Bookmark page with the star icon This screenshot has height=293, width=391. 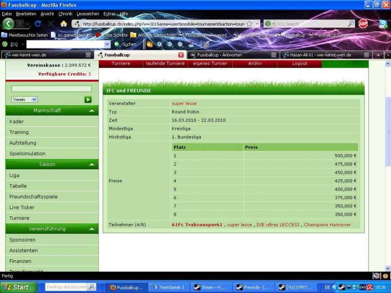[x=250, y=24]
